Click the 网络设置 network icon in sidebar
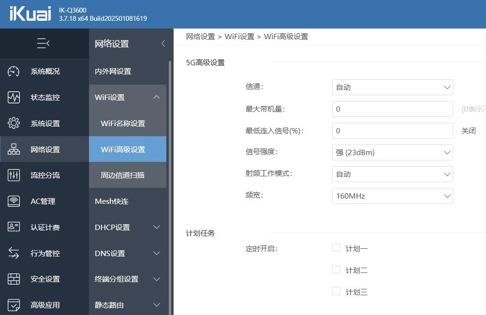This screenshot has width=486, height=315. coord(14,149)
